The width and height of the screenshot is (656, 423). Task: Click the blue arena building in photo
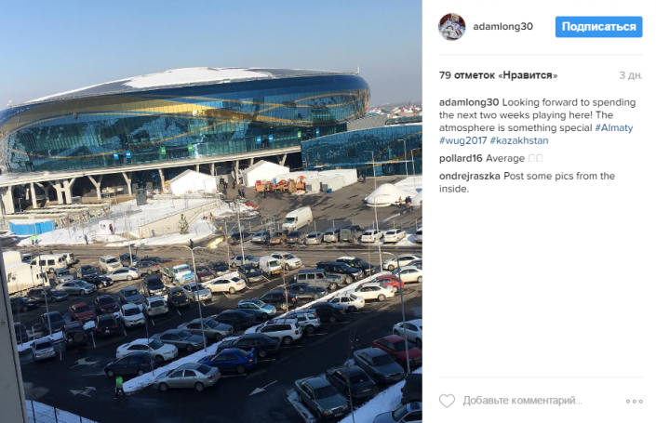coord(186,119)
